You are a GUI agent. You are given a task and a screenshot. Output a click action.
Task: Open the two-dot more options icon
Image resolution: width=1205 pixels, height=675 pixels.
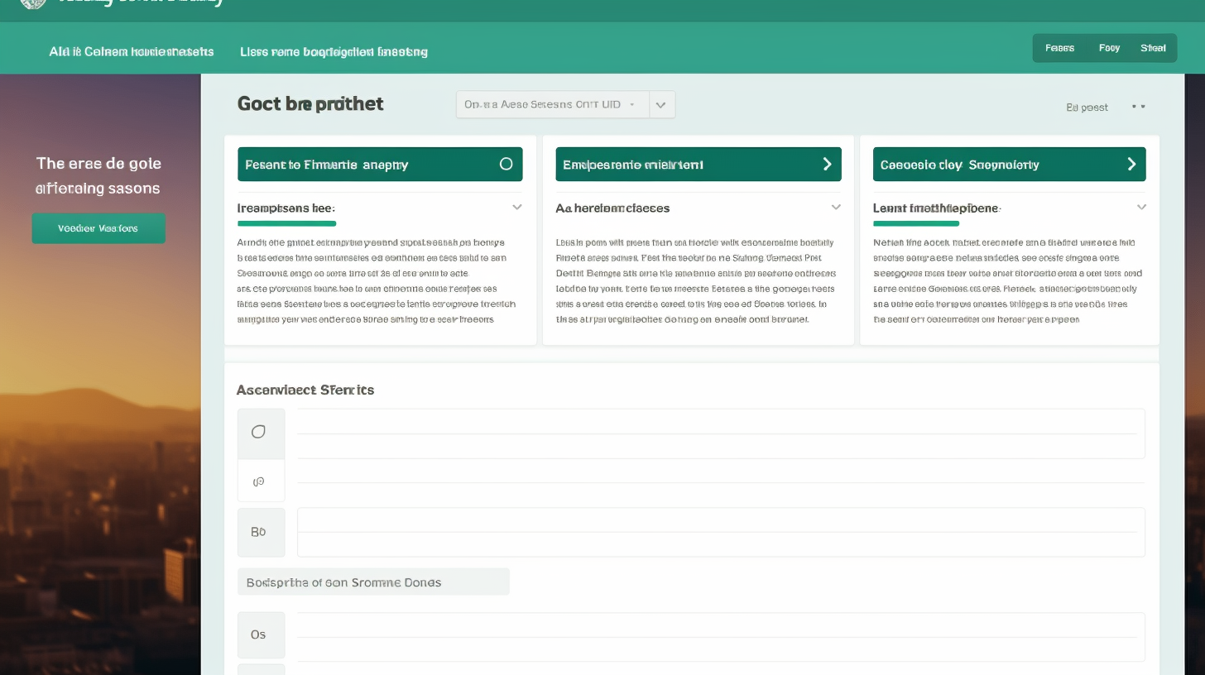1139,107
